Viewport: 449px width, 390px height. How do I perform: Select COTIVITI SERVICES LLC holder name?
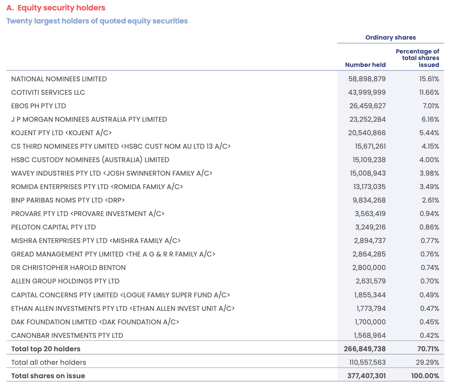pyautogui.click(x=48, y=92)
